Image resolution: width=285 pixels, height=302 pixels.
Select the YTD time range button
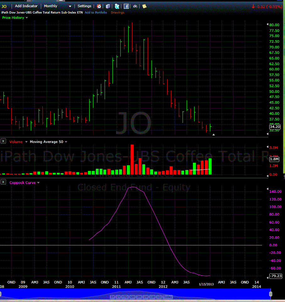click(x=125, y=297)
